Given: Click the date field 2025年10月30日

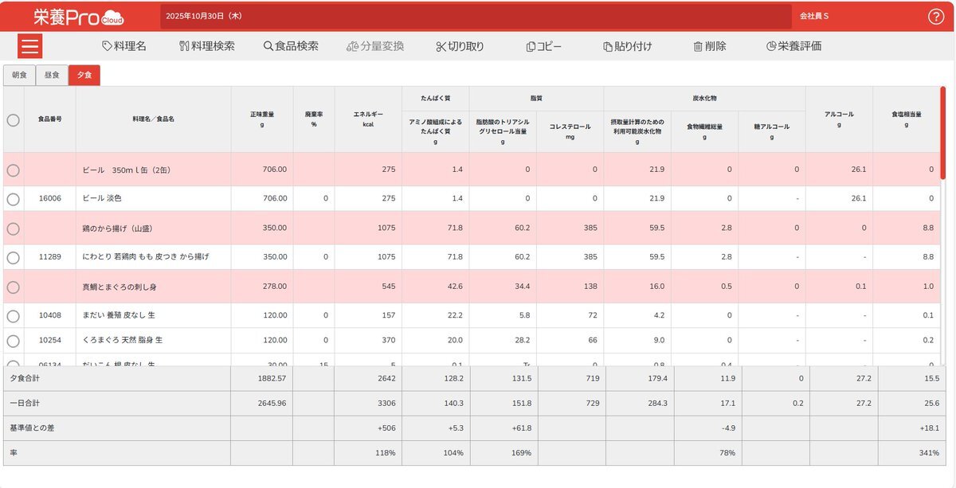Looking at the screenshot, I should tap(204, 16).
